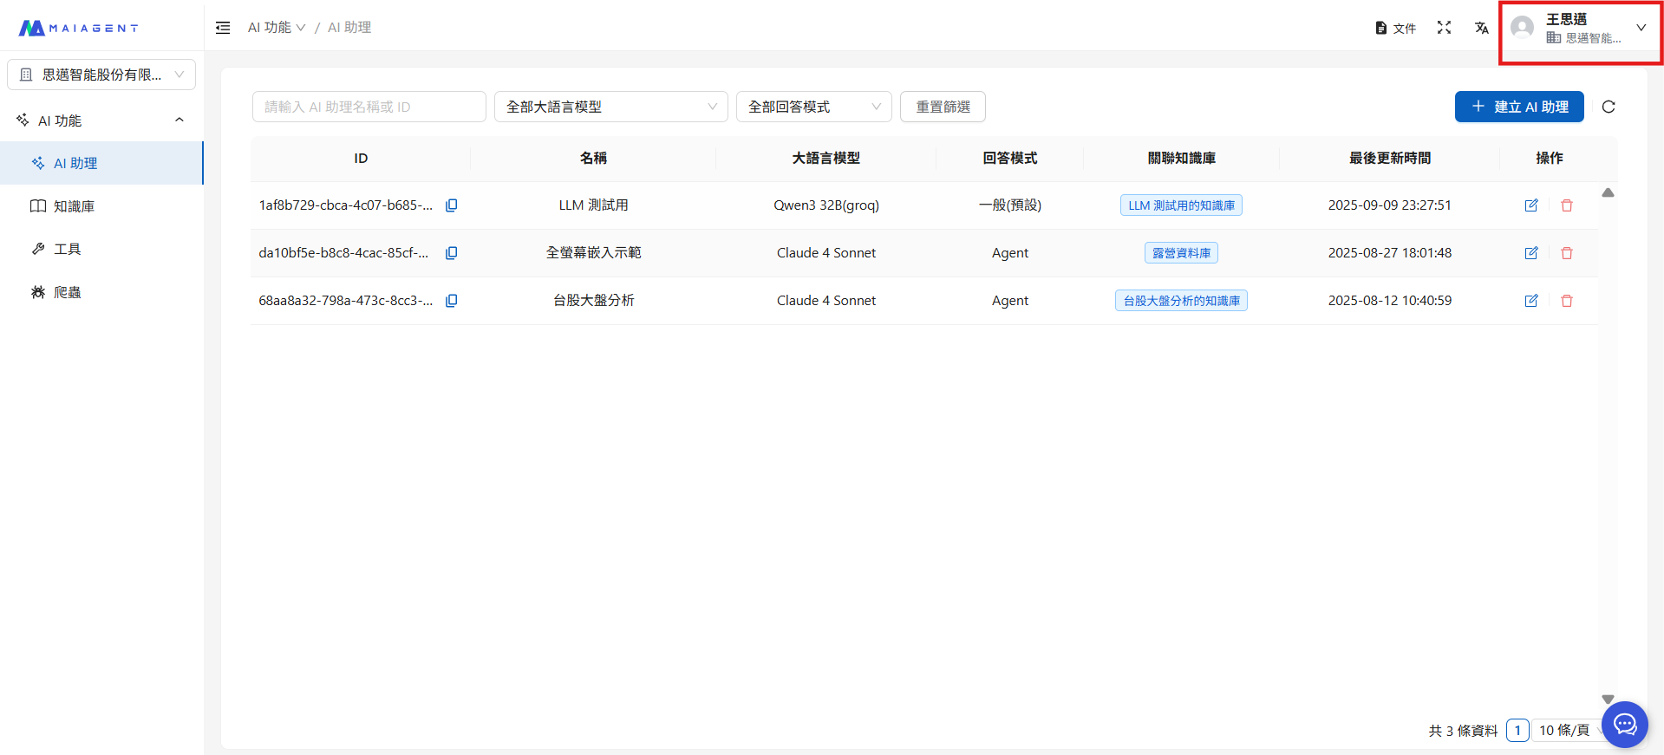Go to 知識庫 in the sidebar
Screen dimensions: 1664x755
click(x=74, y=206)
